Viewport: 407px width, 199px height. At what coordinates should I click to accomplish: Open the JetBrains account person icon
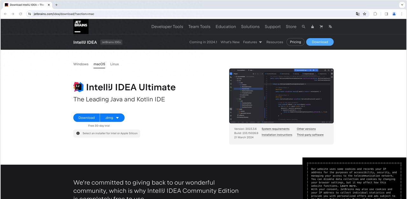[x=312, y=27]
